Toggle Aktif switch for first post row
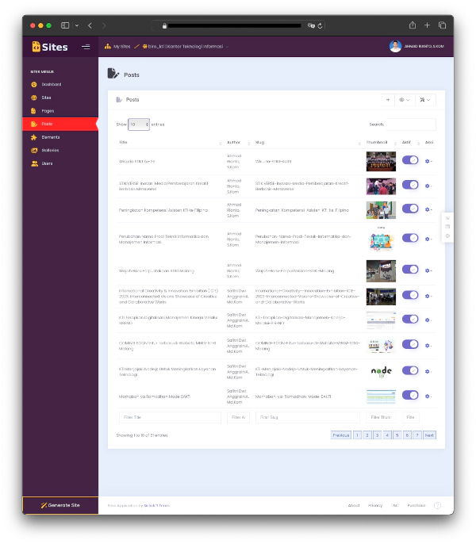The image size is (476, 544). pyautogui.click(x=410, y=160)
